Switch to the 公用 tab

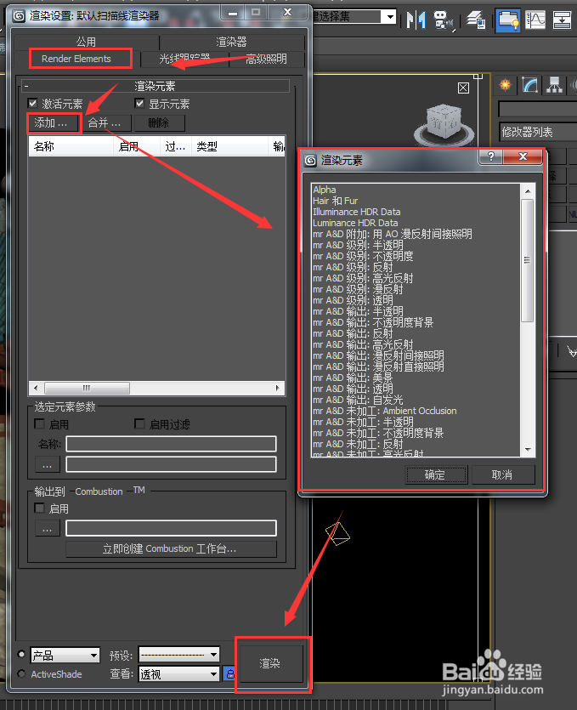(86, 43)
